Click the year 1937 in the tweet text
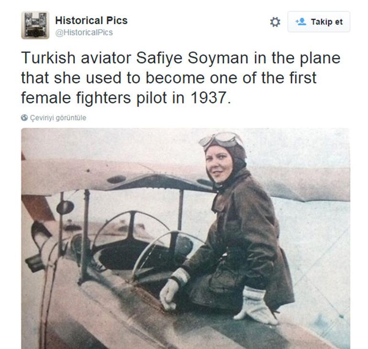This screenshot has width=368, height=349. click(208, 97)
